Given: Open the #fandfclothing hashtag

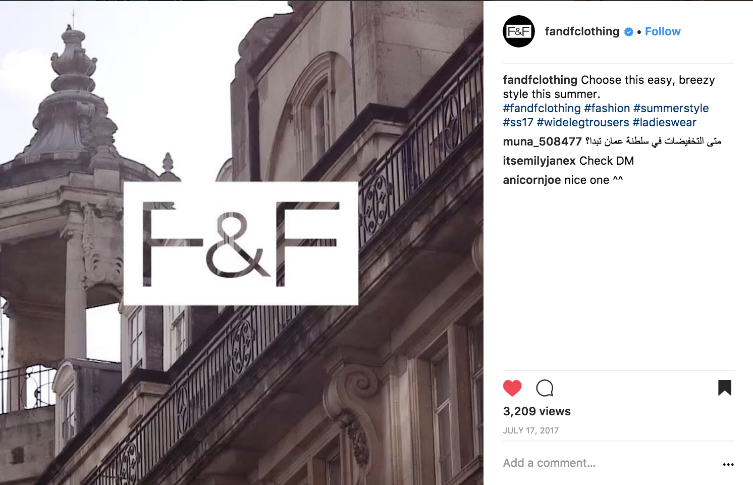Looking at the screenshot, I should pos(542,108).
